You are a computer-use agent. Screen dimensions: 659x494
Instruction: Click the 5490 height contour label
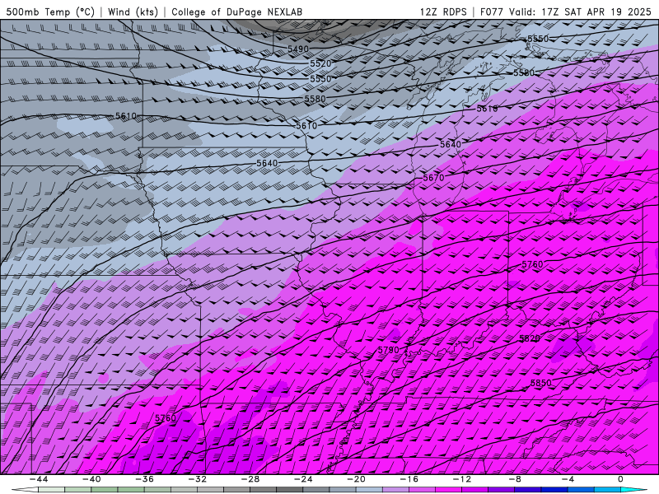click(x=298, y=49)
